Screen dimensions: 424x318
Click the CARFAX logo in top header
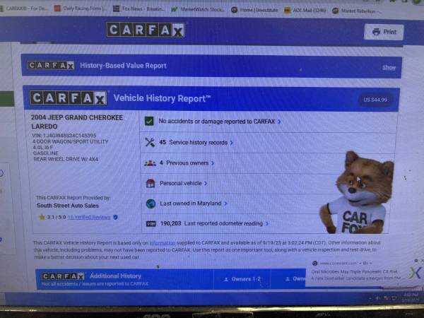pyautogui.click(x=146, y=30)
